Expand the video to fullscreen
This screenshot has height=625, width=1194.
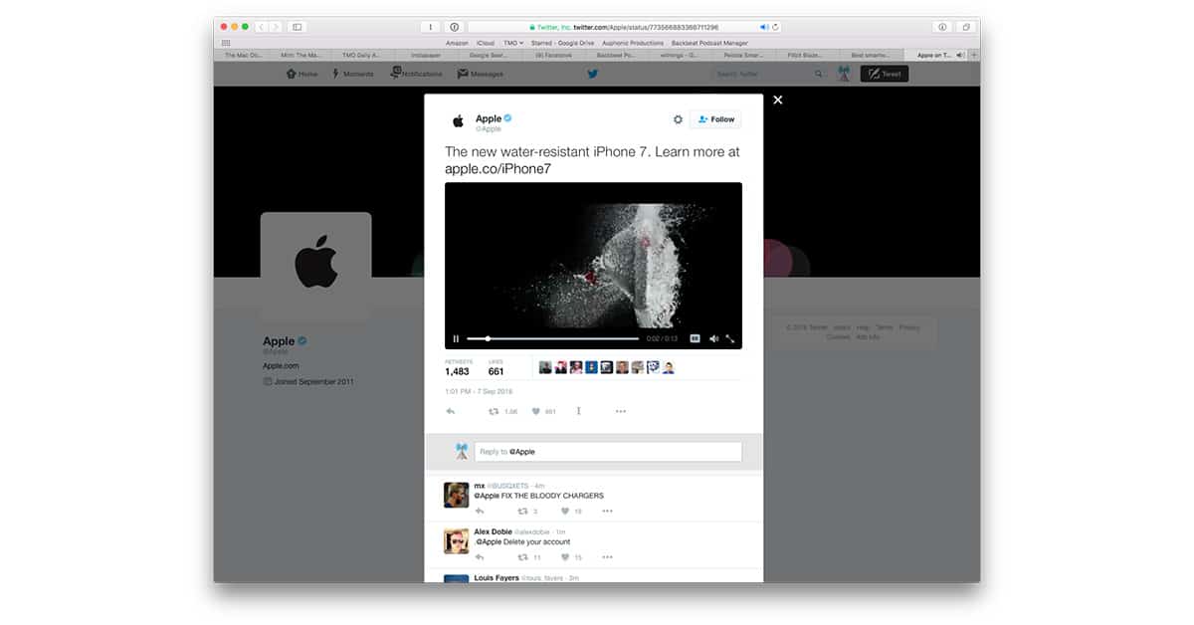tap(730, 339)
